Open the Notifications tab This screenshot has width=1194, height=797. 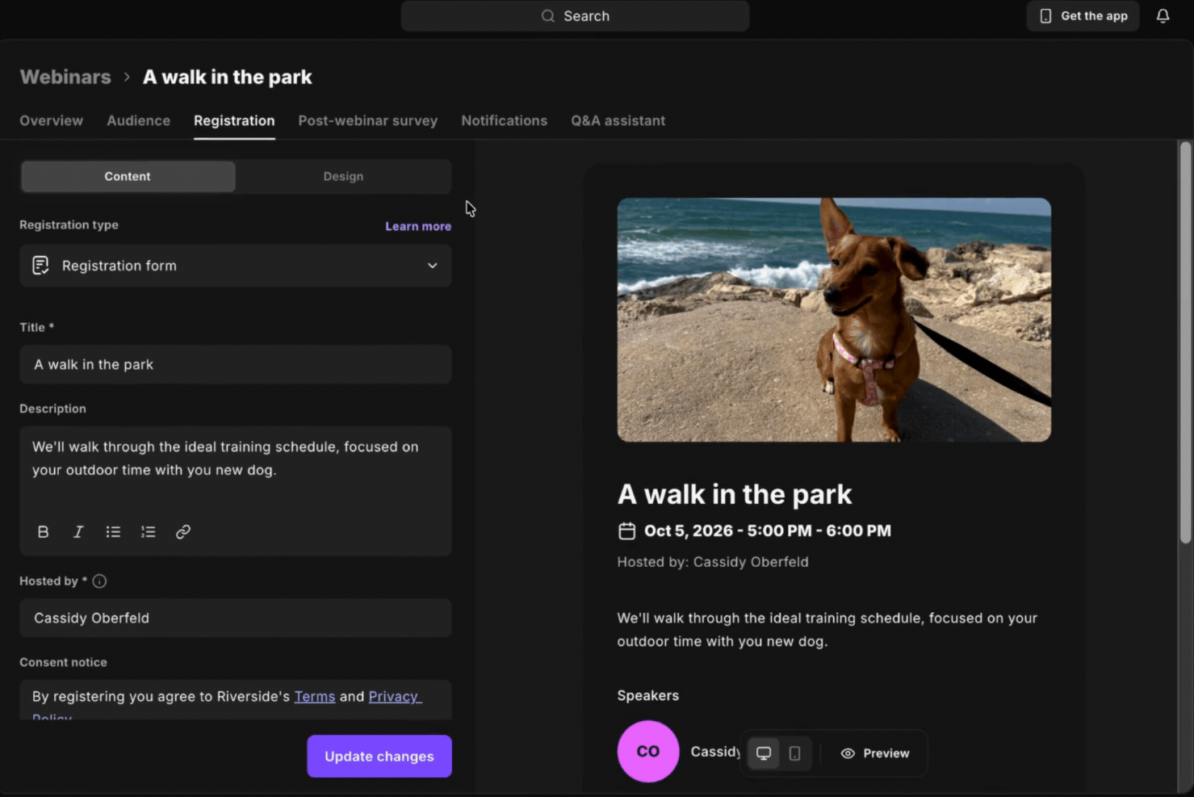505,121
